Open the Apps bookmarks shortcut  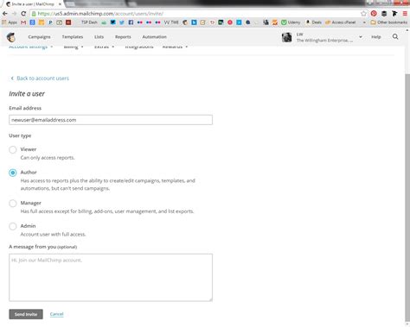10,22
